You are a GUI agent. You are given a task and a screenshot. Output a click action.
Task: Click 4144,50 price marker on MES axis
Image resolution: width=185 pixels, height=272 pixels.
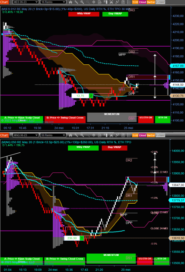(178, 85)
